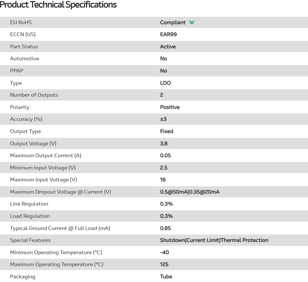The height and width of the screenshot is (282, 308).
Task: Click the green leaf RoHS icon
Action: click(192, 22)
